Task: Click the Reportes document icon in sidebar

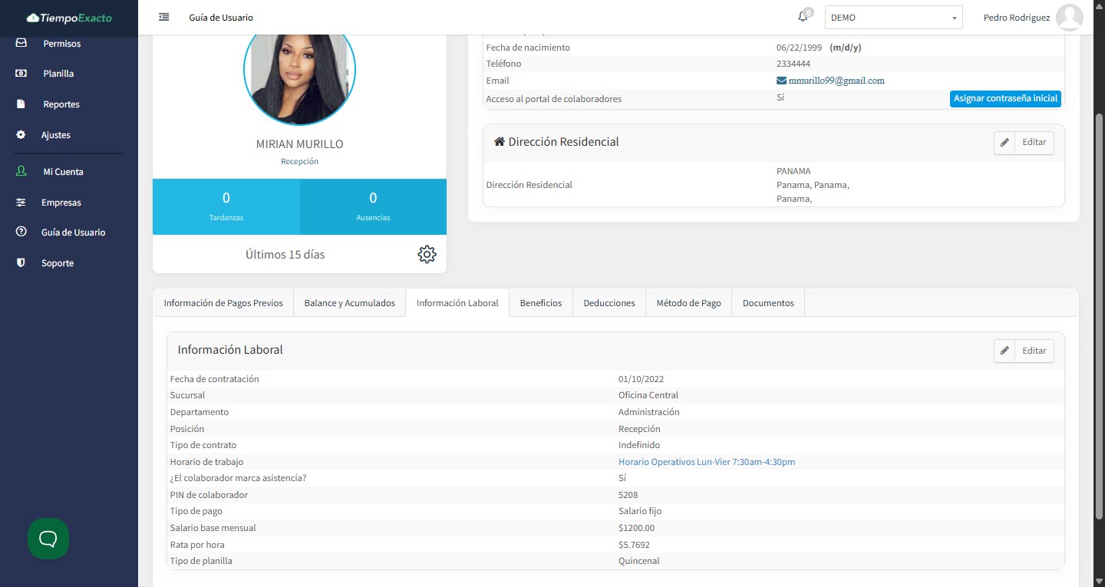Action: pyautogui.click(x=21, y=104)
